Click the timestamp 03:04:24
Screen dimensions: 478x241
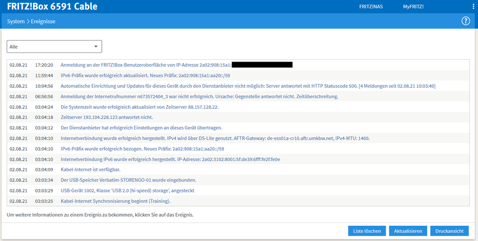[x=44, y=107]
